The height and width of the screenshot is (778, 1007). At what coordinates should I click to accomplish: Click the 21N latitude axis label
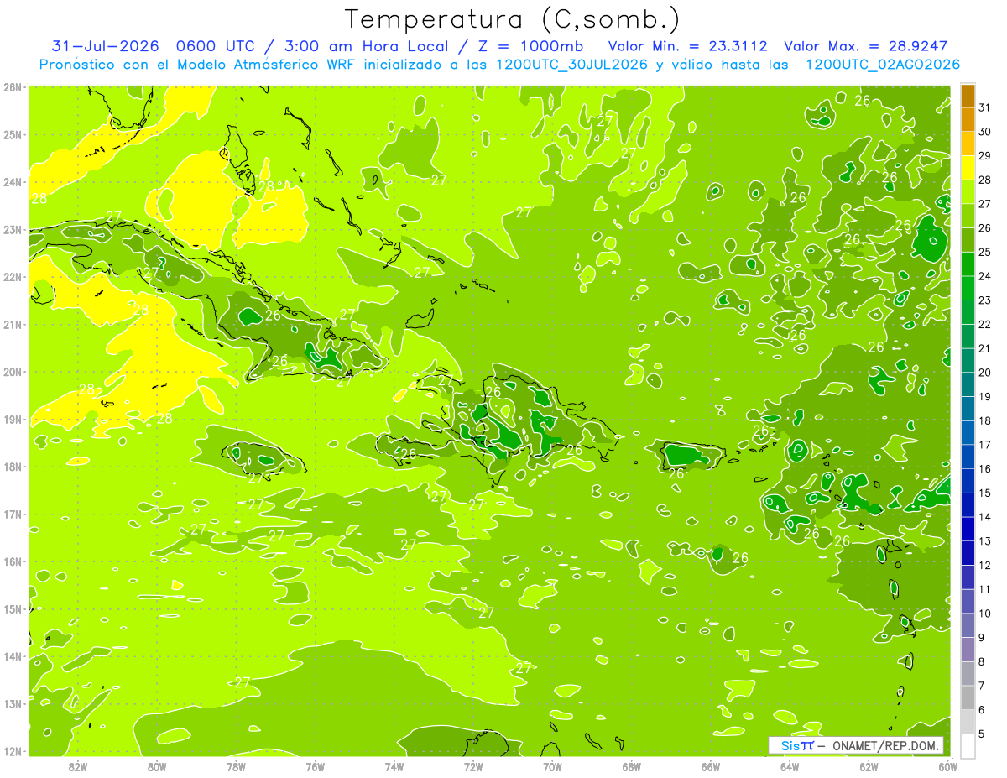pyautogui.click(x=13, y=325)
